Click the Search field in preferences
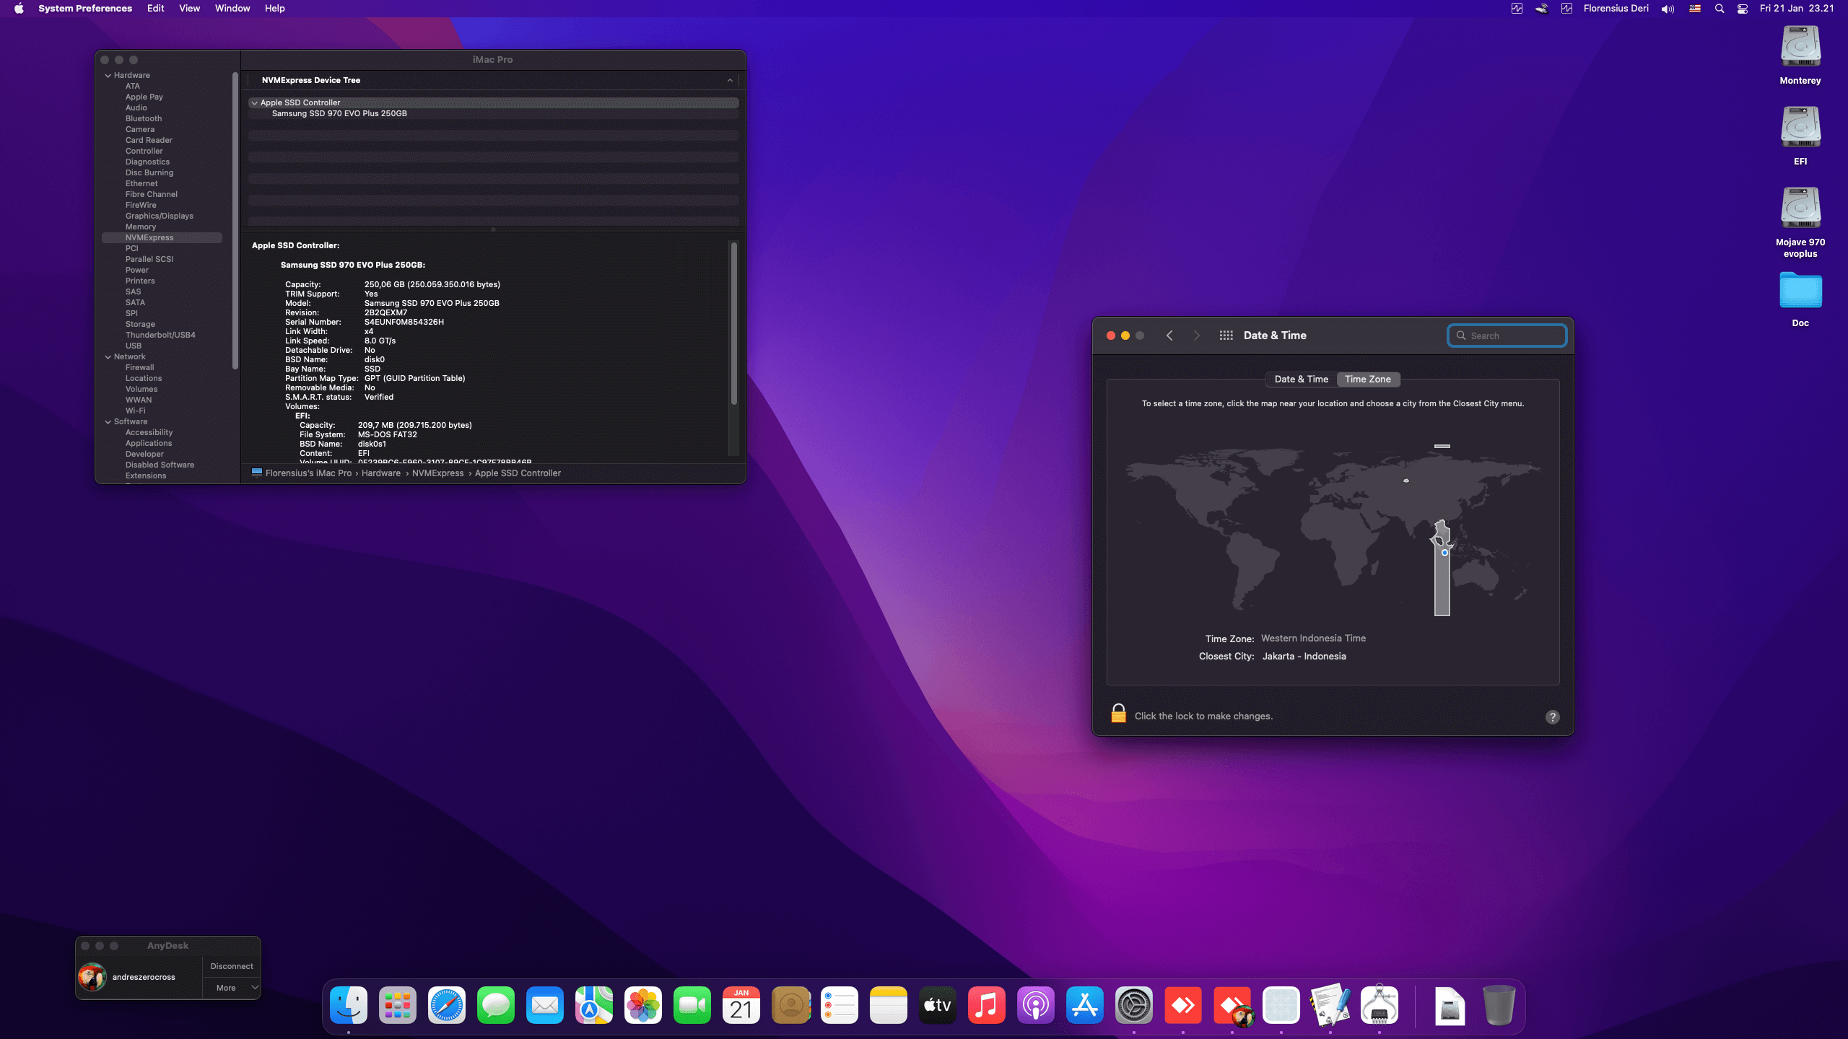This screenshot has height=1039, width=1848. coord(1507,336)
